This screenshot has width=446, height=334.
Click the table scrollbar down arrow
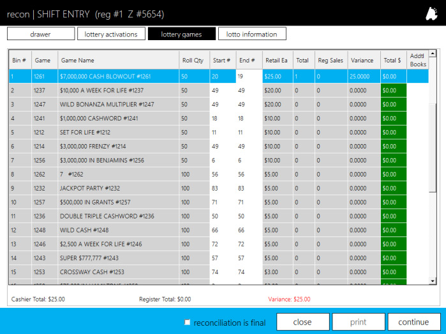pos(433,281)
